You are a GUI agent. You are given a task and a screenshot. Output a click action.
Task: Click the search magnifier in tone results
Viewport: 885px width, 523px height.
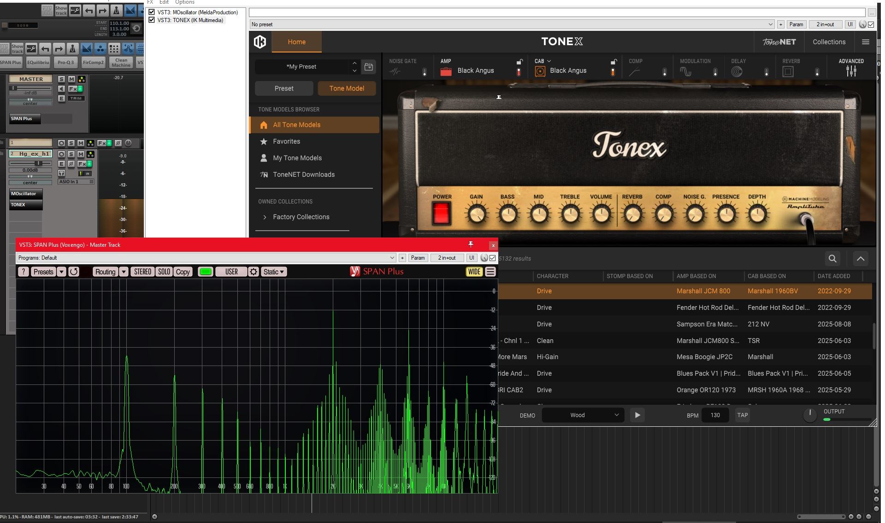pyautogui.click(x=832, y=259)
